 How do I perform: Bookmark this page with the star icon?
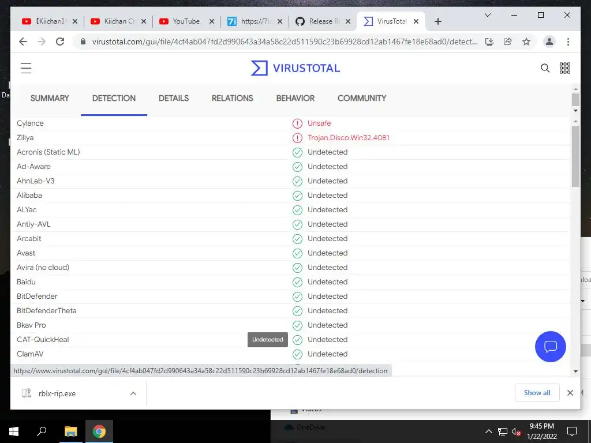point(526,42)
